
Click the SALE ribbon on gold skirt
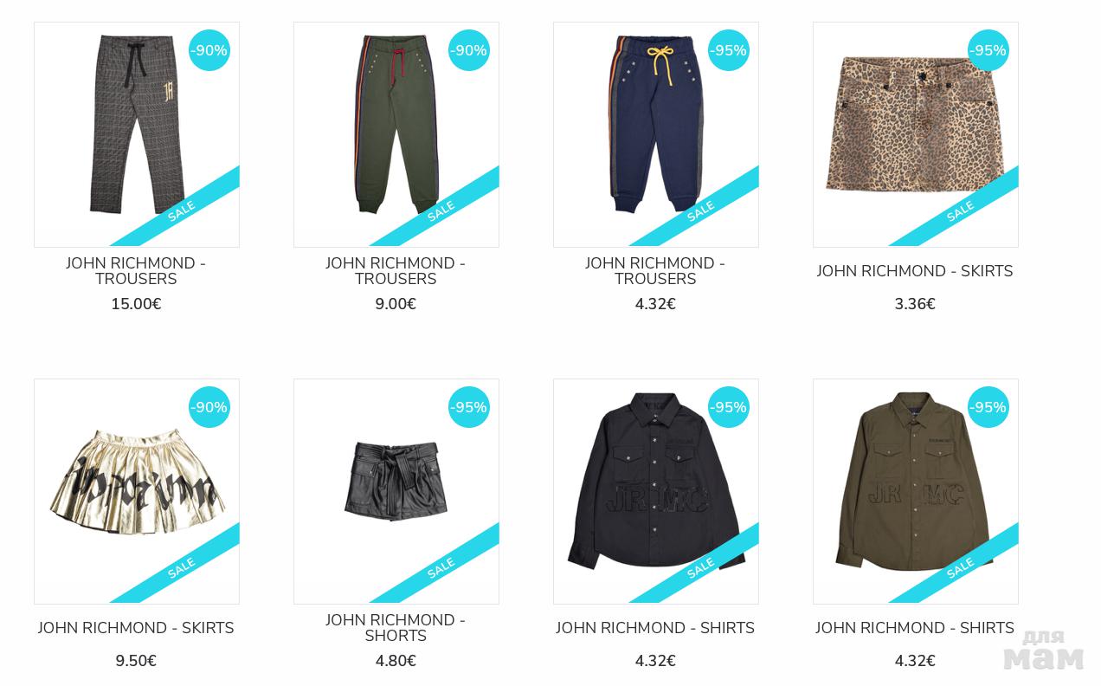[181, 568]
